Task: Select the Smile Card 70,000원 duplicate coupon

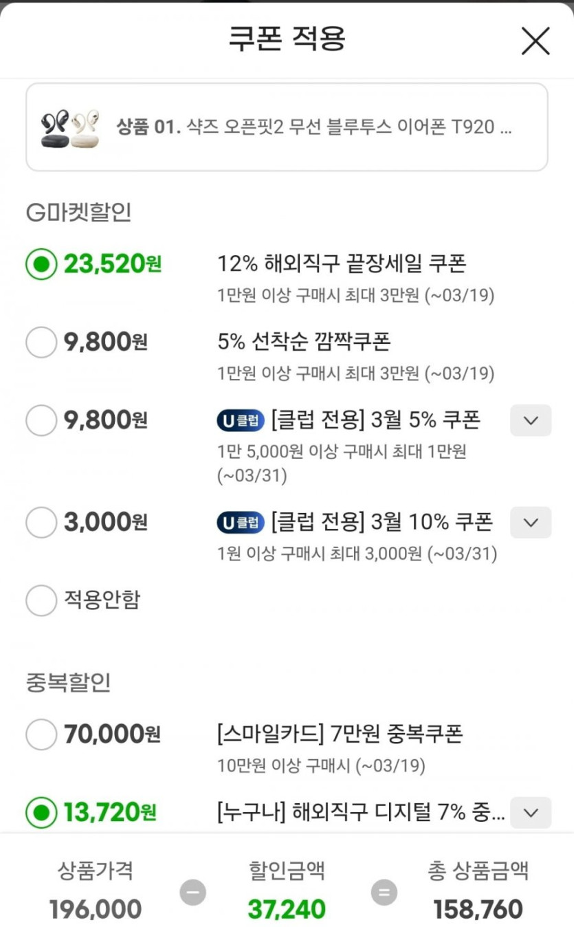Action: point(41,734)
